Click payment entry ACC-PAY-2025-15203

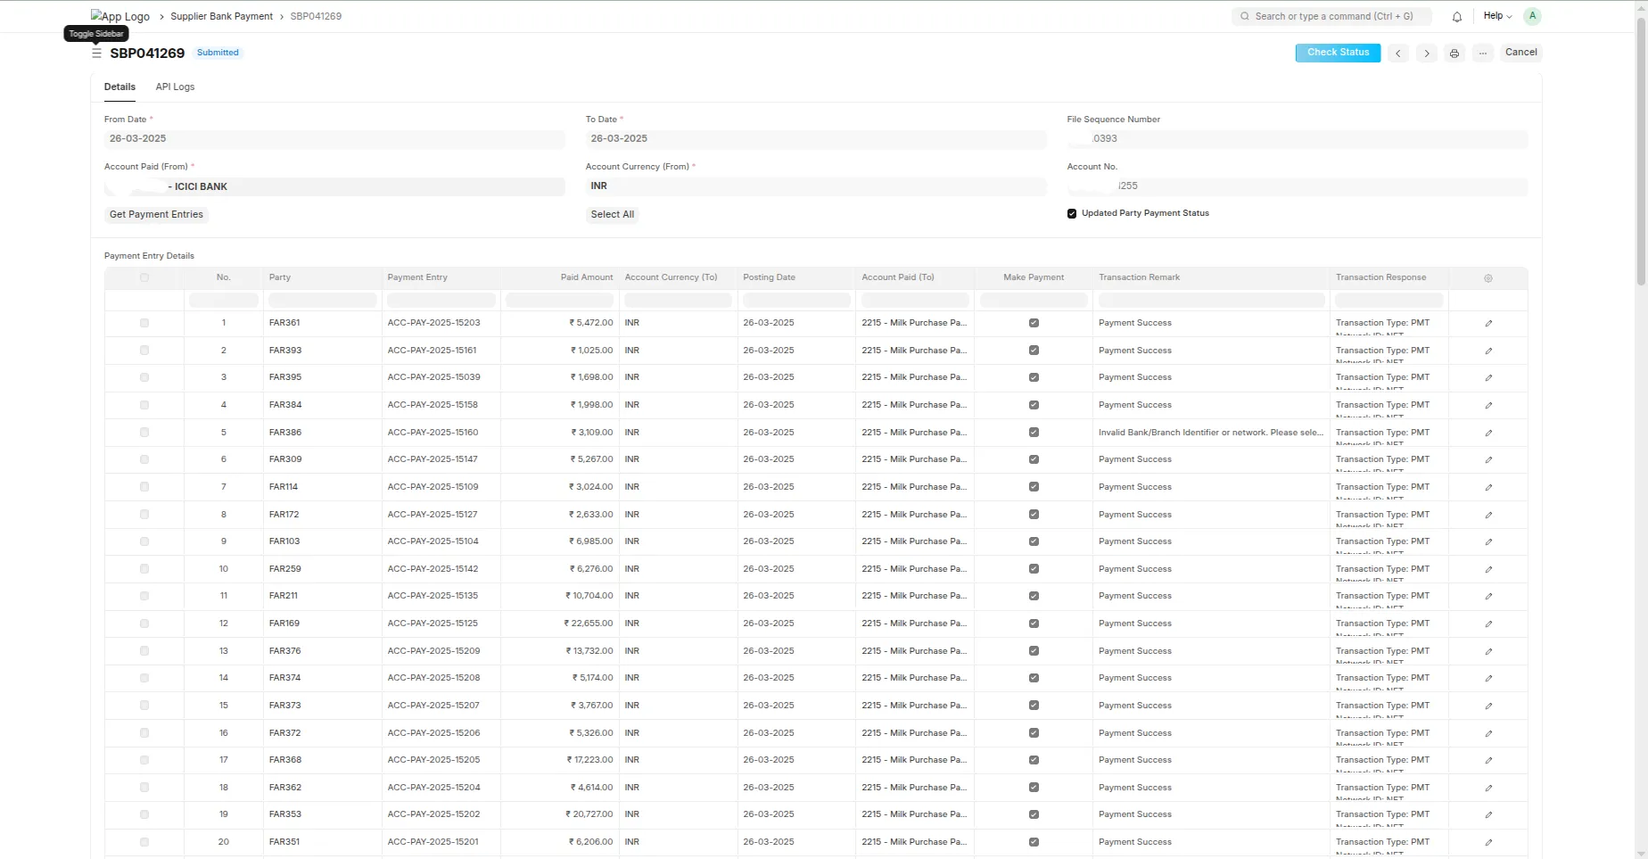433,323
